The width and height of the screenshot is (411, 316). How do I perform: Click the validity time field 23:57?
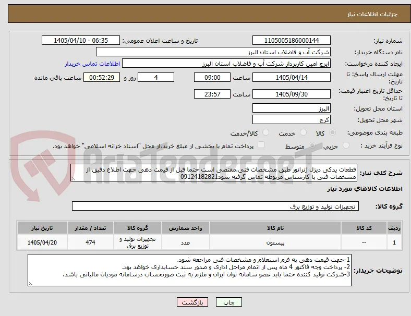point(212,94)
